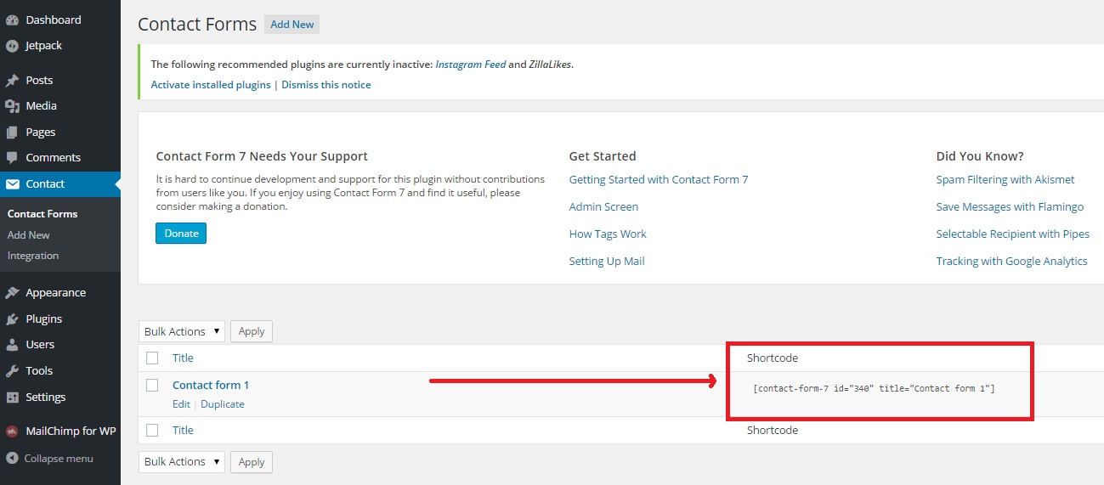Screen dimensions: 1104x485
Task: Open the top Bulk Actions dropdown
Action: (x=181, y=331)
